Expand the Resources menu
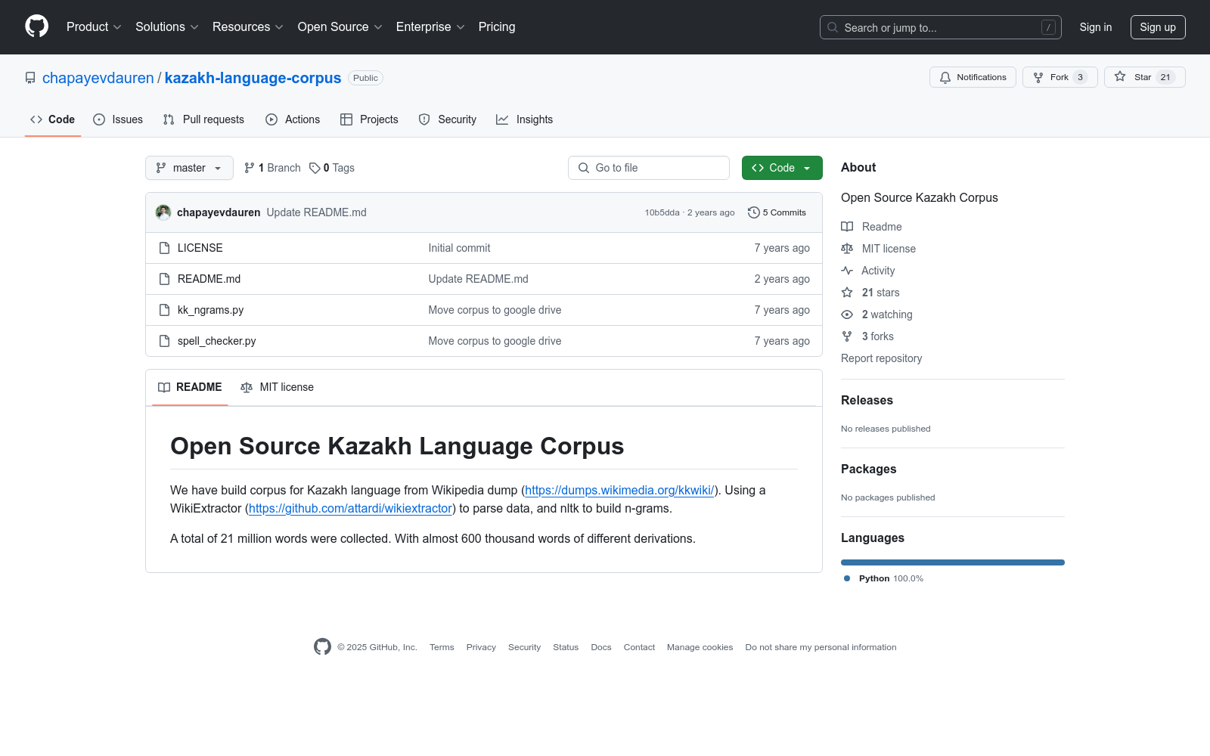Viewport: 1210px width, 756px height. point(248,26)
